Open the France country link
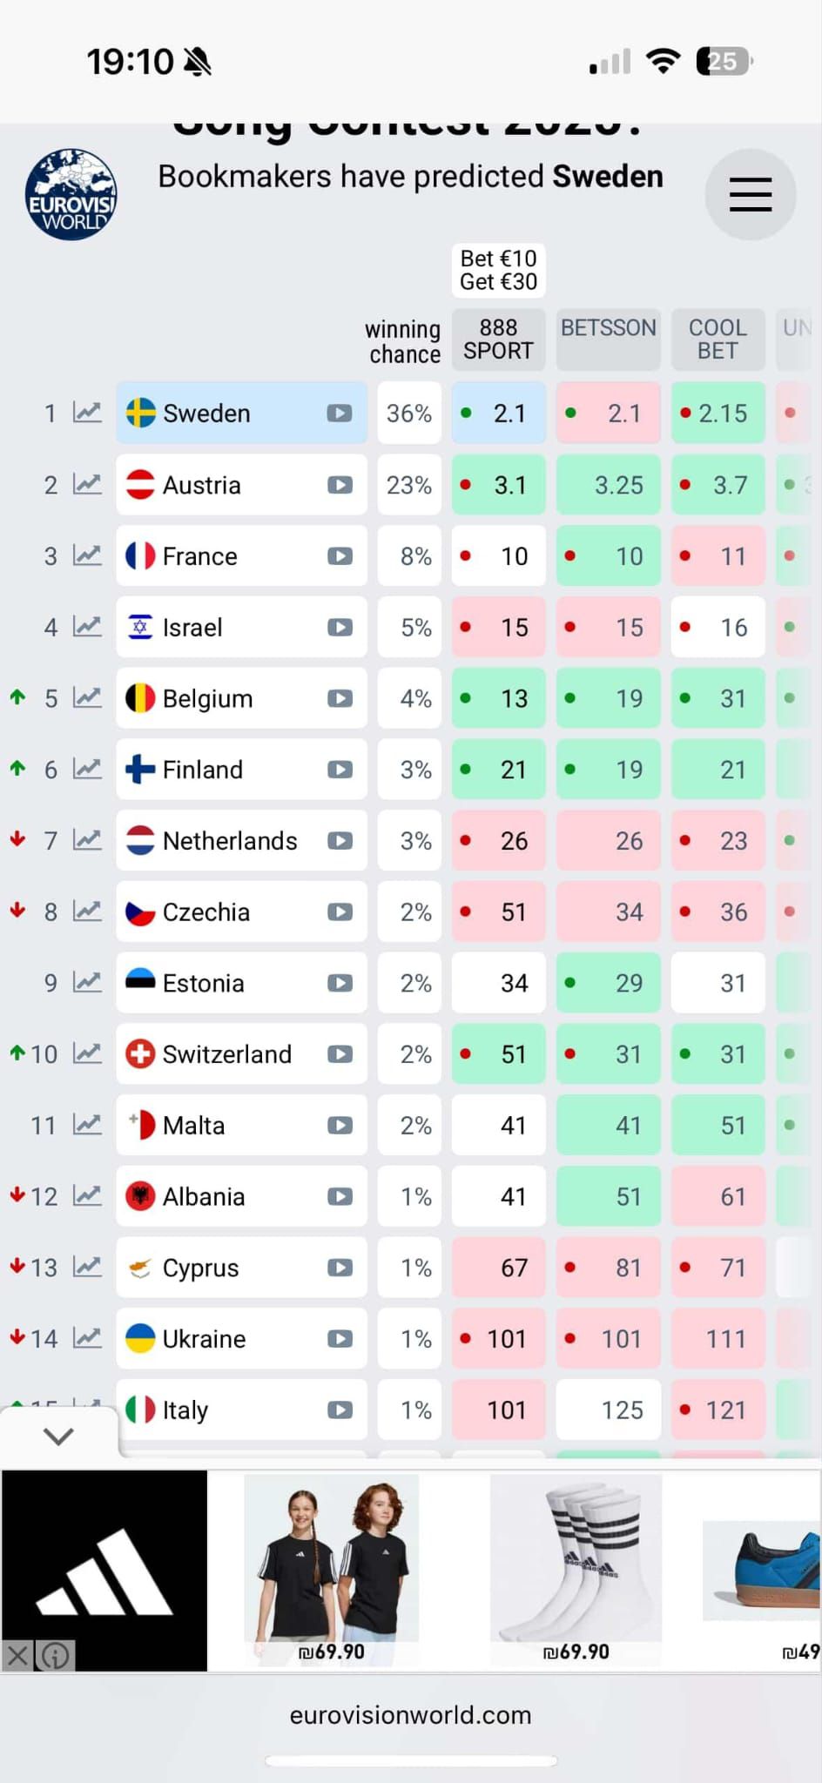 point(200,555)
